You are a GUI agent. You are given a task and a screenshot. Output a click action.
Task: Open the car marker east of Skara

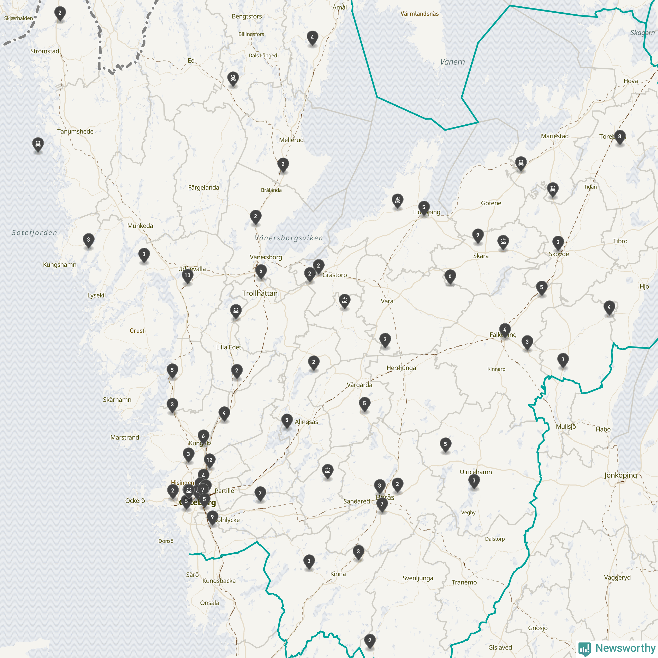[503, 242]
